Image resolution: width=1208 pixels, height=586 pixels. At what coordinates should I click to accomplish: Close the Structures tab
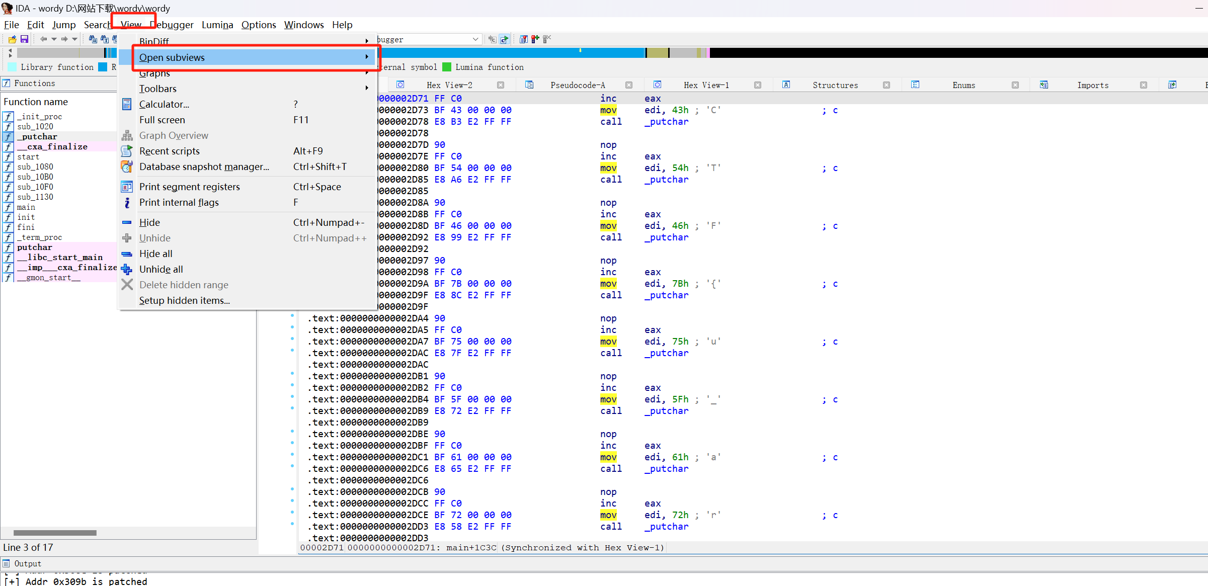point(887,85)
